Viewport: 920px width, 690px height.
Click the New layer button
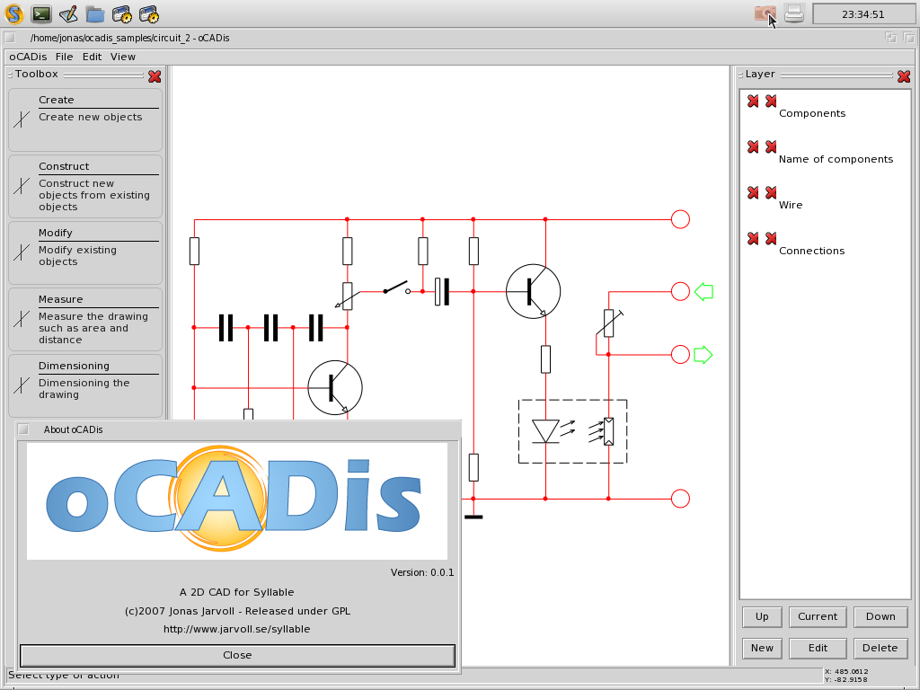762,649
